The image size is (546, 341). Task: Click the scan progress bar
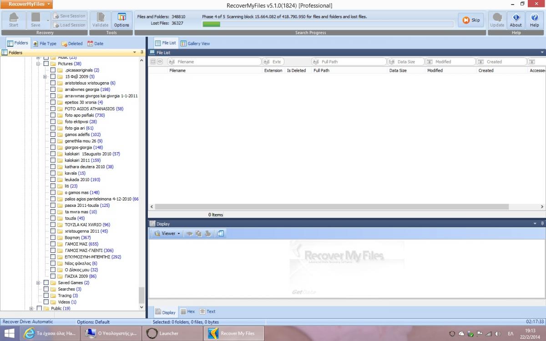coord(328,24)
